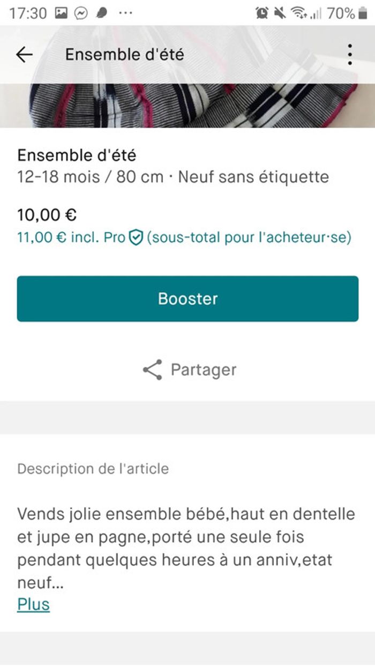The height and width of the screenshot is (667, 375).
Task: Tap the share icon next to Partager
Action: (x=152, y=368)
